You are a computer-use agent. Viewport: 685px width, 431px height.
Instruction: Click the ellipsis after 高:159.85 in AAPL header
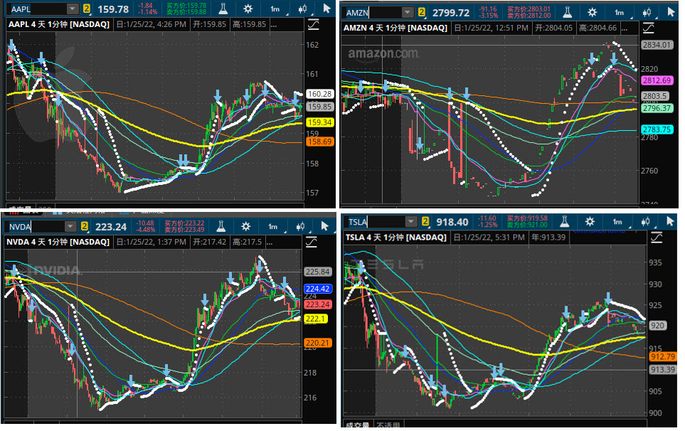pos(273,26)
